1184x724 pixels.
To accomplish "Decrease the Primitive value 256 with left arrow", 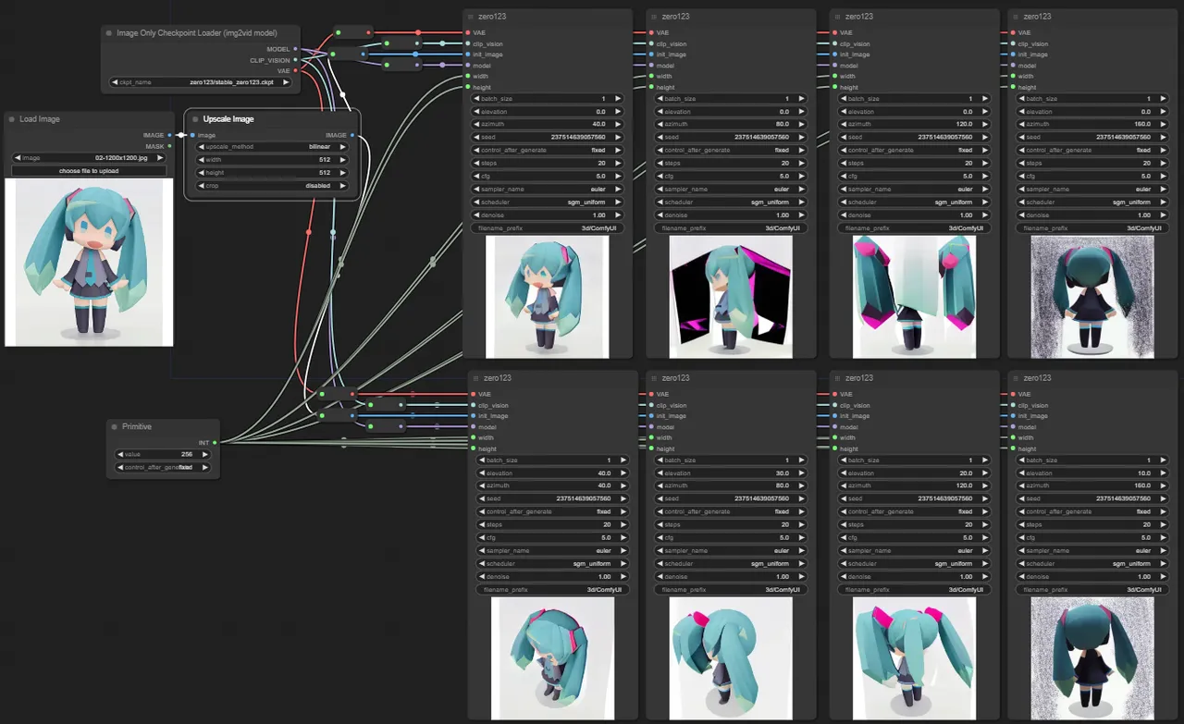I will [x=120, y=455].
